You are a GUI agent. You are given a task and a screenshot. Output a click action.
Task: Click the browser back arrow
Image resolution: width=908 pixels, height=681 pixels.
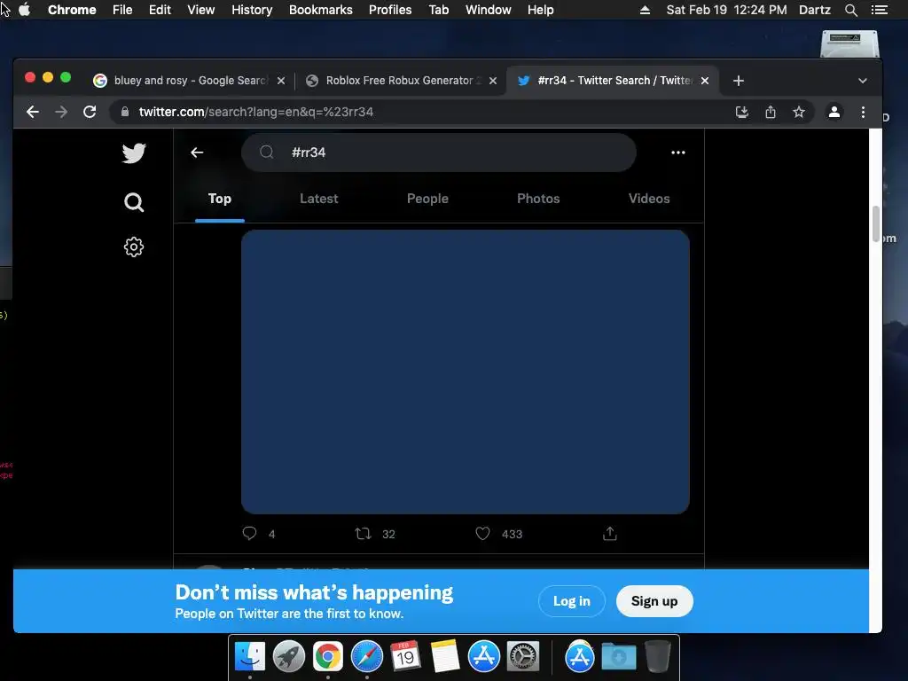[x=33, y=112]
